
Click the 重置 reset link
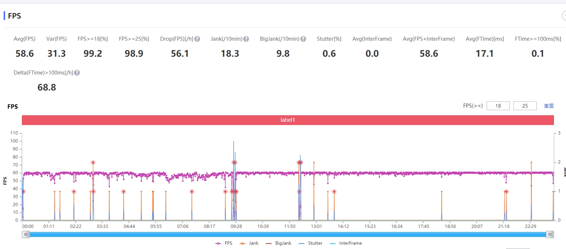pyautogui.click(x=549, y=106)
